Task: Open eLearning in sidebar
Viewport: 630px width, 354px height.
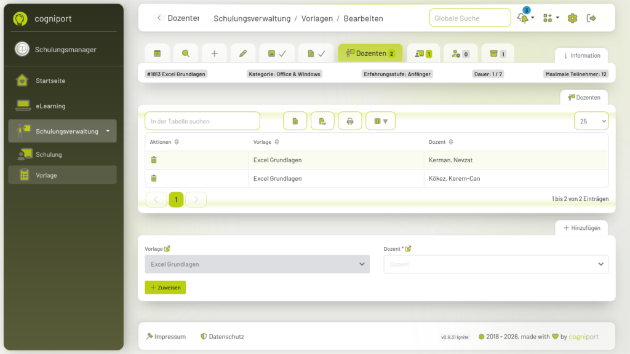Action: 62,106
